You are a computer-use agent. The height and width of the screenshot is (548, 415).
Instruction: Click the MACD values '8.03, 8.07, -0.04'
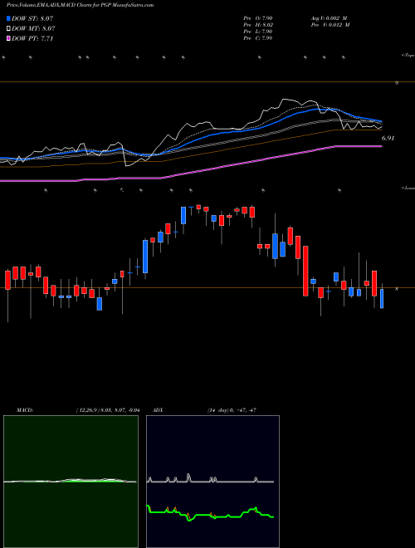(x=120, y=410)
